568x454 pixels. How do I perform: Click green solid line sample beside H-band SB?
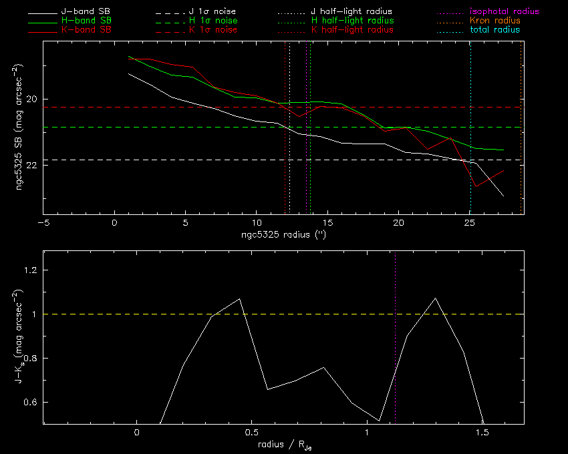[x=43, y=23]
